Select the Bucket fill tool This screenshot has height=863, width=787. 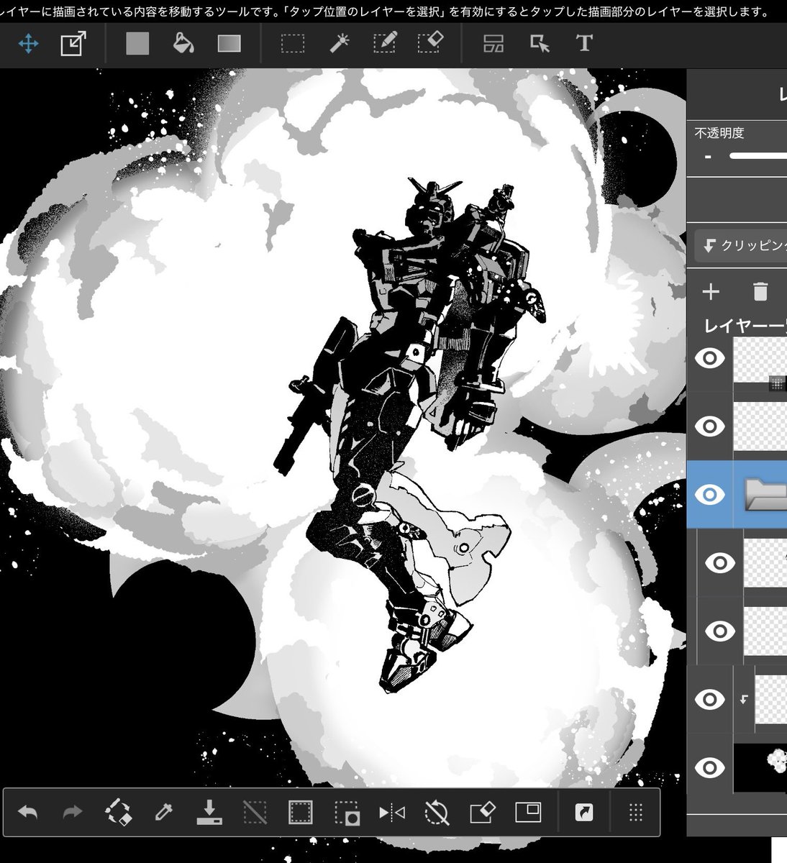pos(183,44)
